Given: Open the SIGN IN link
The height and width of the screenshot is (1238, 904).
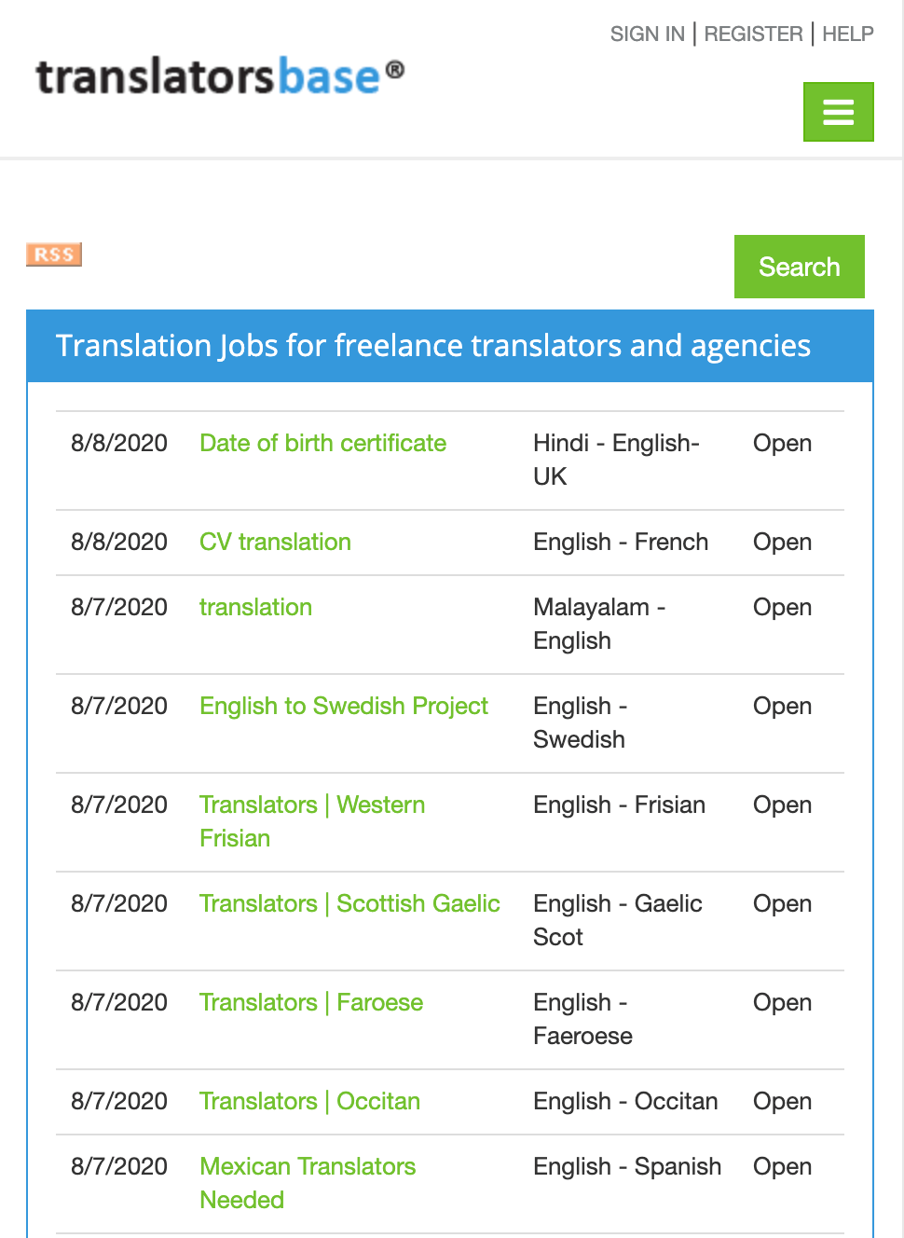Looking at the screenshot, I should pos(647,34).
